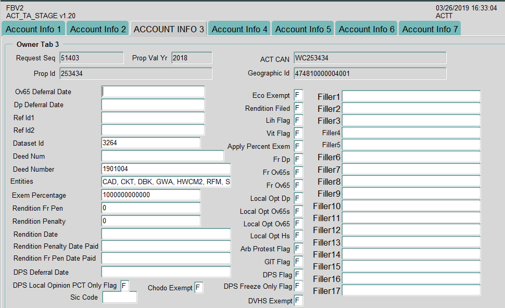505x308 pixels.
Task: Toggle the Eco Exempt flag box
Action: click(298, 95)
